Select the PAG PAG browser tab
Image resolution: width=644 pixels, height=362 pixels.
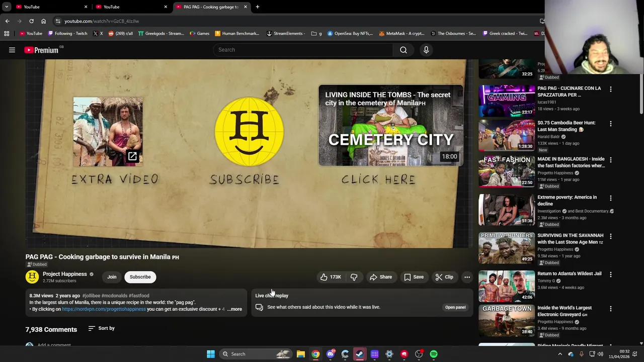[211, 7]
